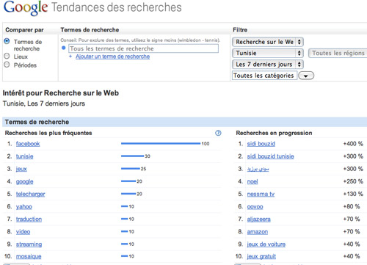Click the +80 % value for oovoo

352,206
